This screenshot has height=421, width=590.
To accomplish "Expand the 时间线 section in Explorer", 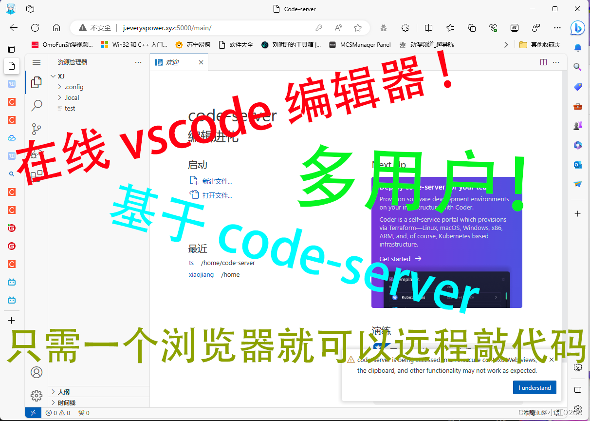I will [x=66, y=402].
